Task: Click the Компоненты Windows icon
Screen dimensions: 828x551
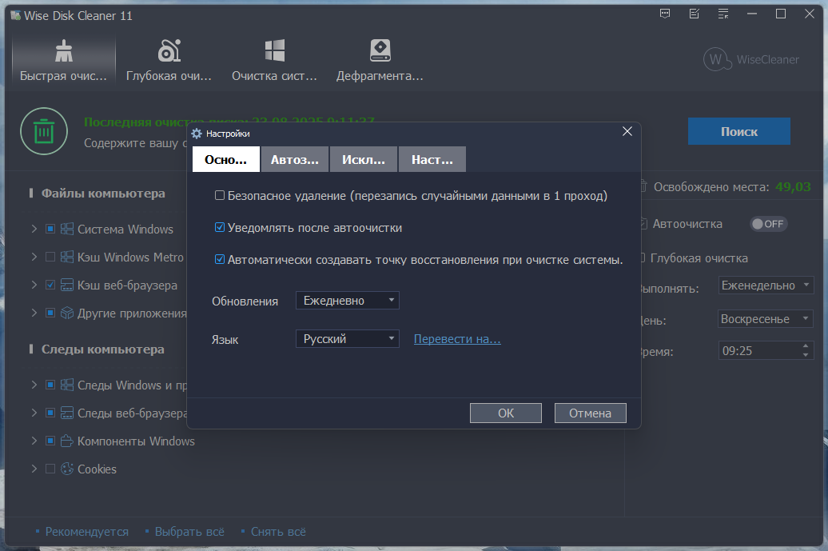Action: (67, 441)
